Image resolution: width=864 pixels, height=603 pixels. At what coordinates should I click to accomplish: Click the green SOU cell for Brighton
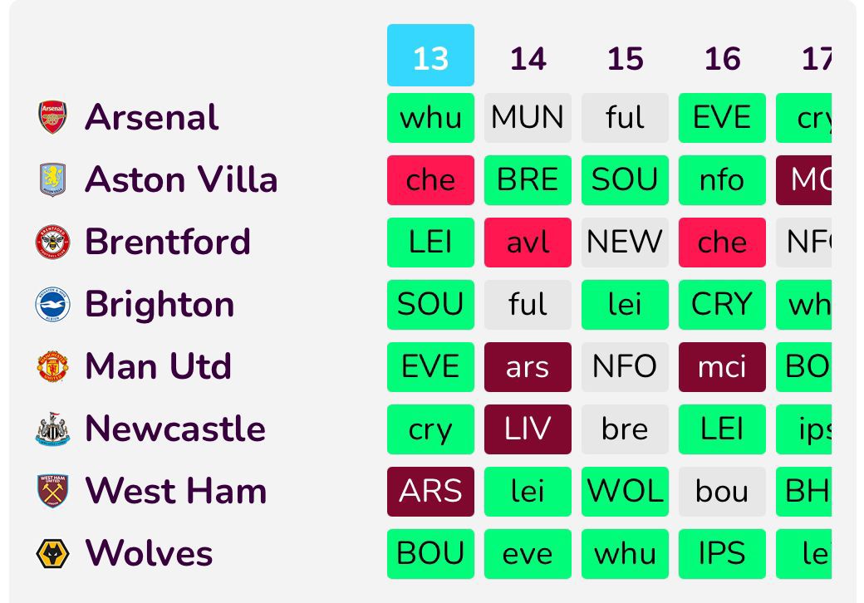click(430, 304)
